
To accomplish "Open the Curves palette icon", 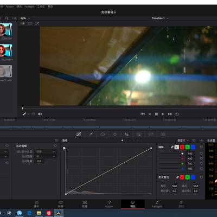I will pos(79,134).
